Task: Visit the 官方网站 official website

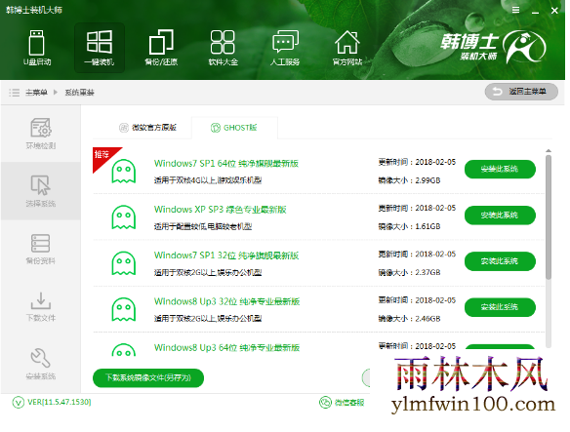Action: pyautogui.click(x=347, y=48)
